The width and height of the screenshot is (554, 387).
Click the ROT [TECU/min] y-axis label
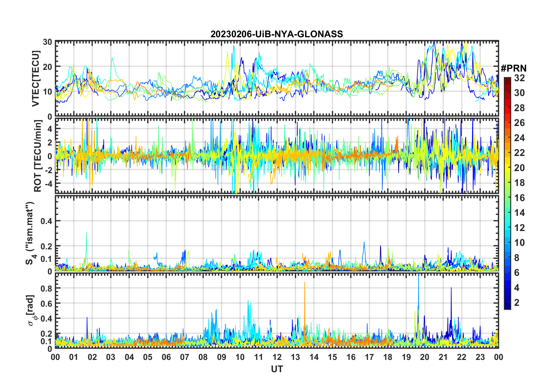tap(38, 156)
